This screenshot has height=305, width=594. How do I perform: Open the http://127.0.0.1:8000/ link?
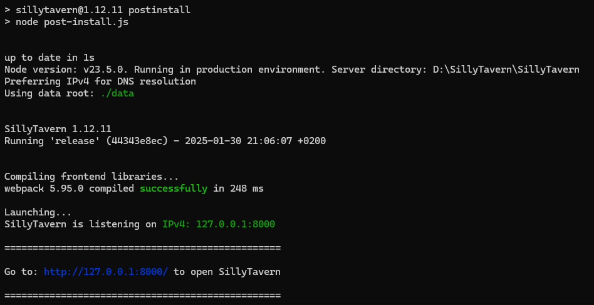[106, 272]
